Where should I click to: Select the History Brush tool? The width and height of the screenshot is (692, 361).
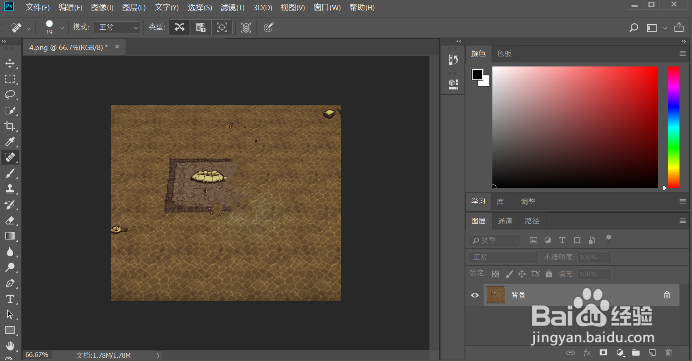[x=10, y=205]
